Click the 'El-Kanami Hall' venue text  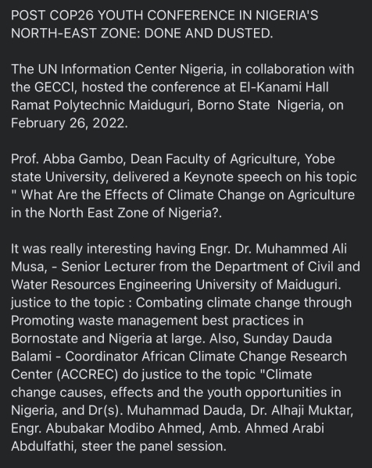tap(284, 87)
